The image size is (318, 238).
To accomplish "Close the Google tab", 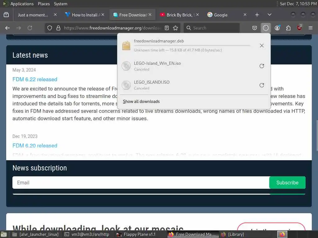I will tap(245, 15).
